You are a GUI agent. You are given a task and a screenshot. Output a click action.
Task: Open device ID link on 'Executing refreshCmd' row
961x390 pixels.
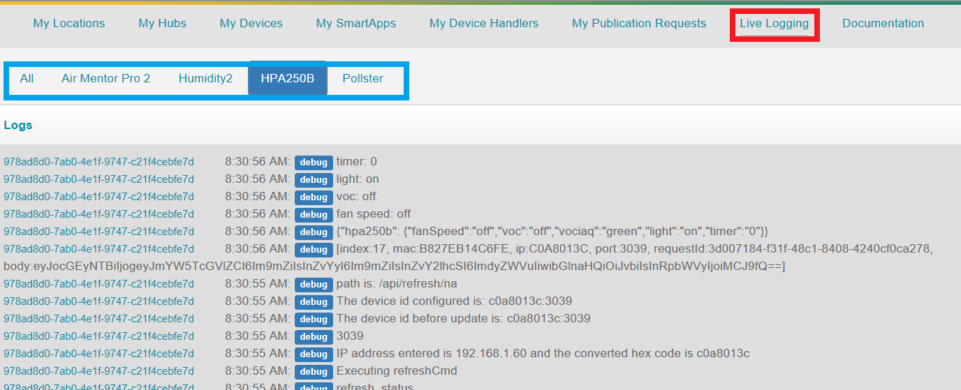(x=98, y=371)
